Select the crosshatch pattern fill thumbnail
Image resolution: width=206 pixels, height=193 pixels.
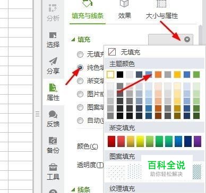[x=197, y=171]
